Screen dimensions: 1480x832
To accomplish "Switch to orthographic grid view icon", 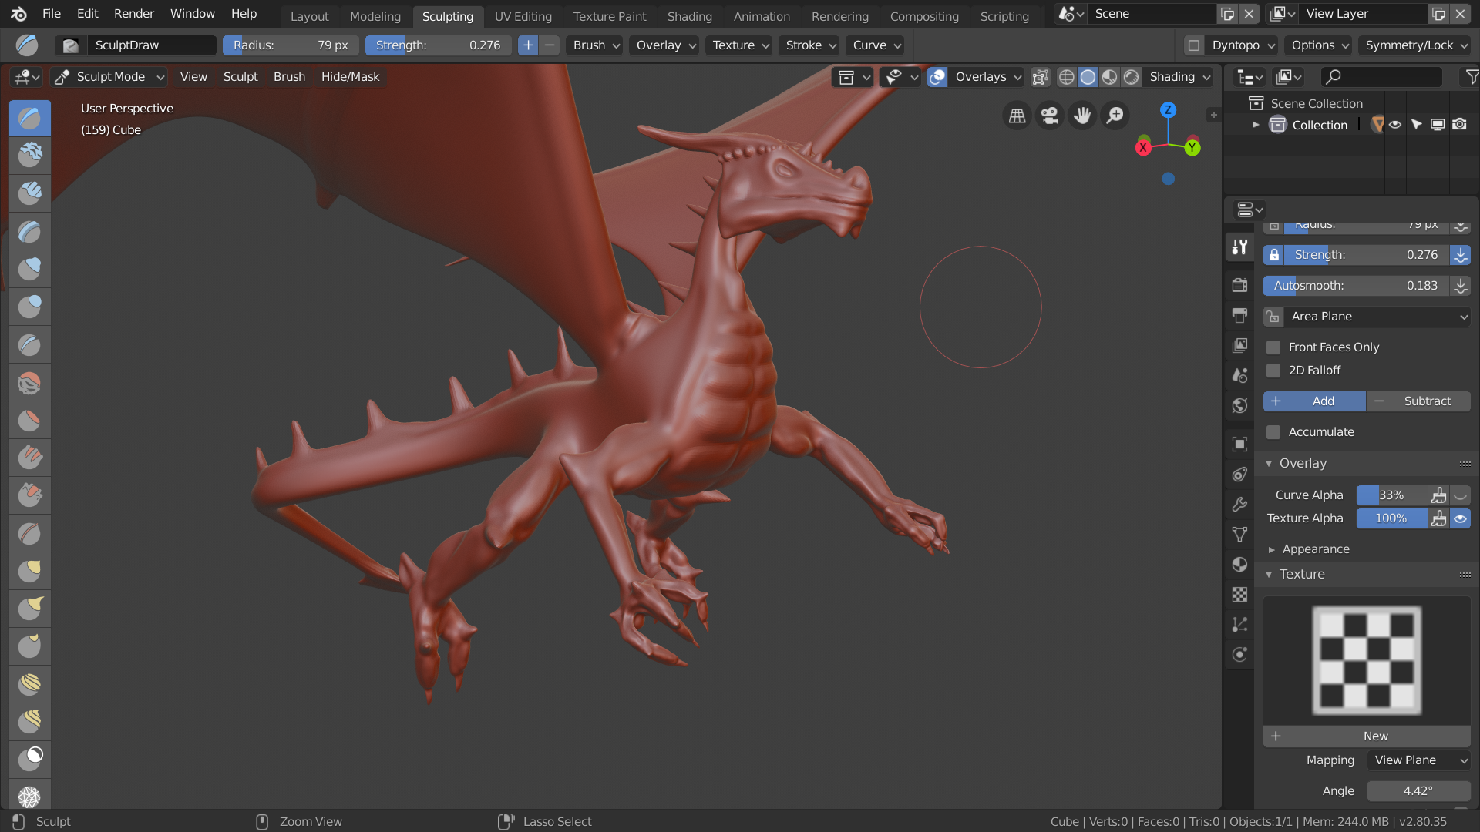I will point(1017,116).
